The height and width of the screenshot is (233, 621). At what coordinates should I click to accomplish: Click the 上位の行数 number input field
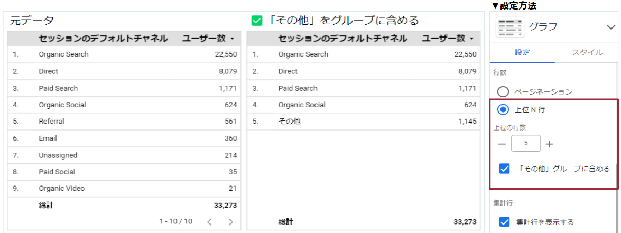click(x=526, y=143)
